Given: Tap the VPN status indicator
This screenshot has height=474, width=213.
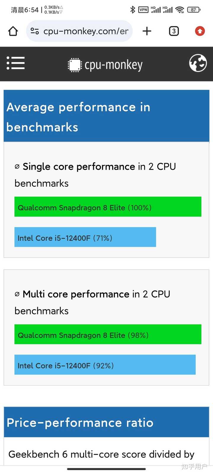Looking at the screenshot, I should (x=143, y=10).
